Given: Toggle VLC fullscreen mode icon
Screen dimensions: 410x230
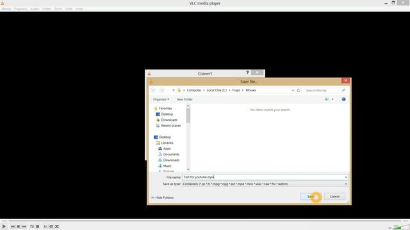Looking at the screenshot, I should pyautogui.click(x=32, y=226).
